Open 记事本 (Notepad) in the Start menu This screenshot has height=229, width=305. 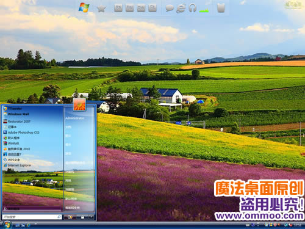[x=12, y=127]
